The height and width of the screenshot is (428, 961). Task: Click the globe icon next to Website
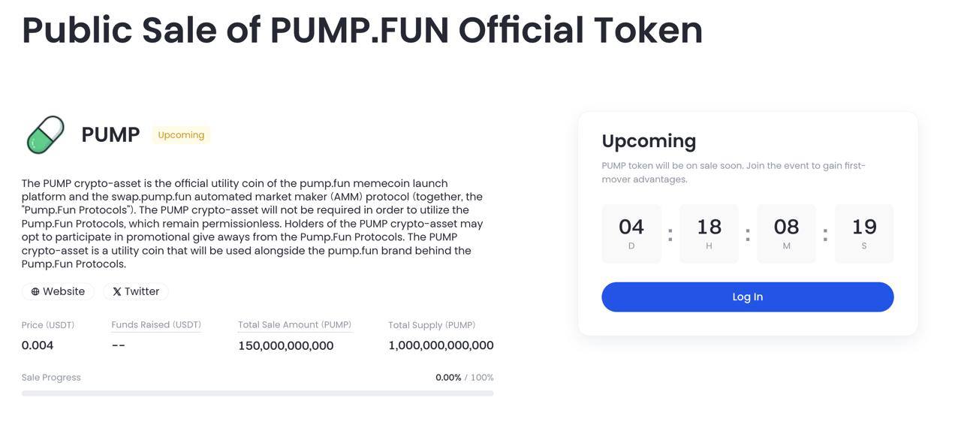point(35,291)
